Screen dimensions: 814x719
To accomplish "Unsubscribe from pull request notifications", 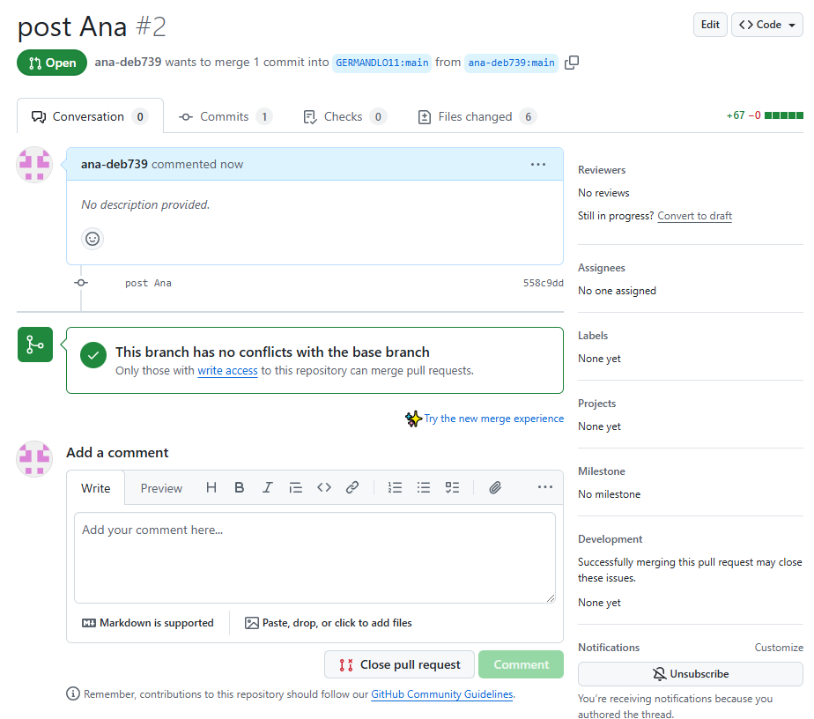I will coord(690,673).
